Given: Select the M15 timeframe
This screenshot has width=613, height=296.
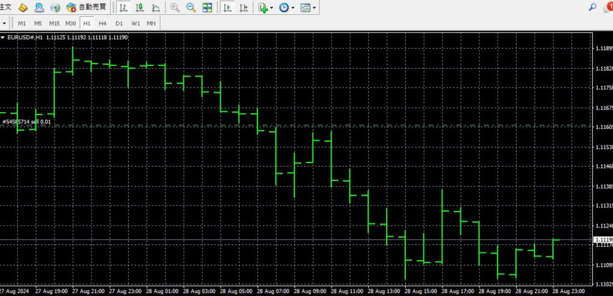Looking at the screenshot, I should (54, 23).
